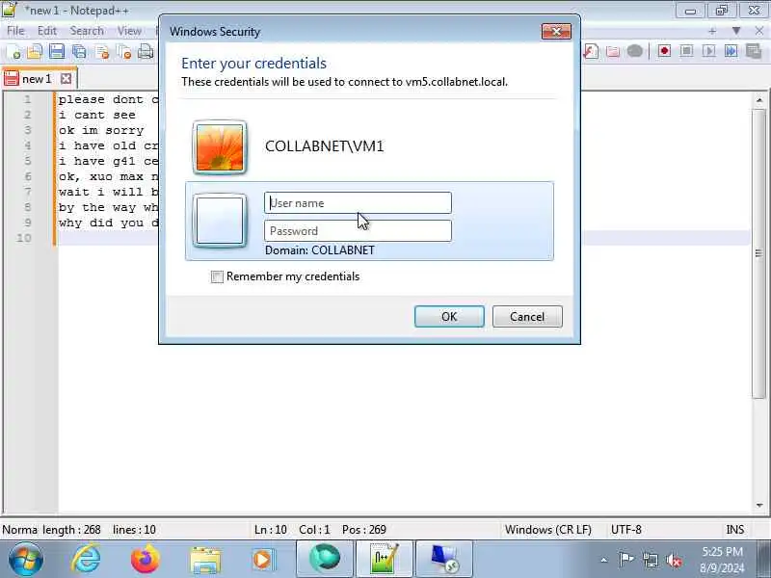Click the Stop macro recording icon
Screen dimensions: 771x578
tap(686, 51)
